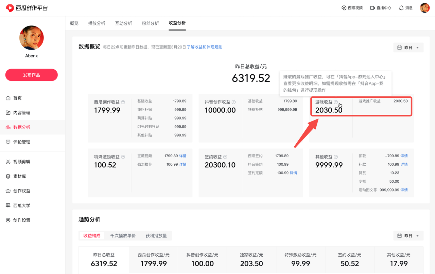The height and width of the screenshot is (274, 435).
Task: Select the 收益构成 trend tab
Action: click(92, 236)
